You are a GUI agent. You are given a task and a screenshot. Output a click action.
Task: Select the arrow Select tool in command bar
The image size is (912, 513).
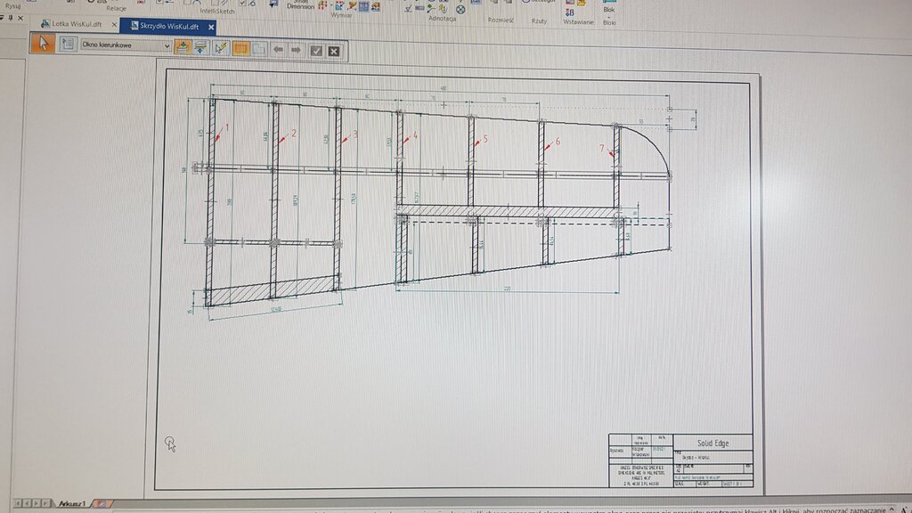(x=42, y=44)
